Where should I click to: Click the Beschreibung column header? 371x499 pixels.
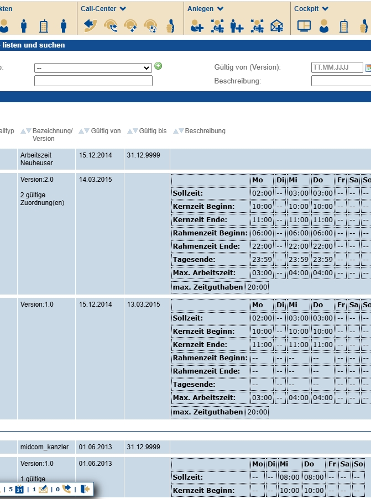(x=205, y=131)
